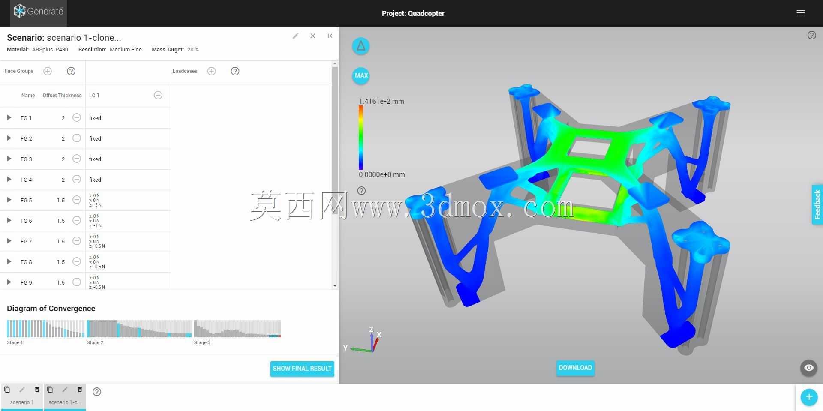Rename scenario 1 via pencil
This screenshot has height=411, width=823.
coord(22,390)
